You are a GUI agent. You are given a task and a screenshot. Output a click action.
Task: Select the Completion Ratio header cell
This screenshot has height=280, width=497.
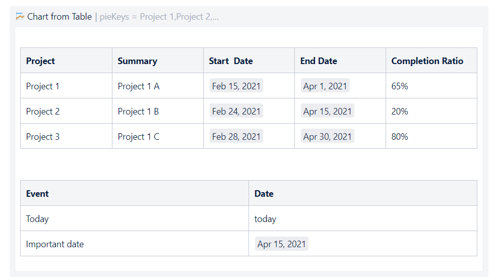pos(431,61)
